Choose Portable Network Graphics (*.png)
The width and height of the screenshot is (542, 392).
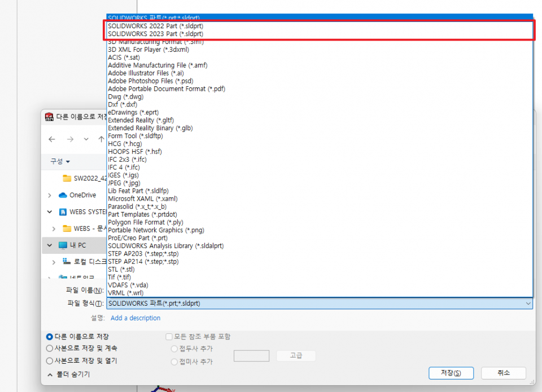click(320, 230)
